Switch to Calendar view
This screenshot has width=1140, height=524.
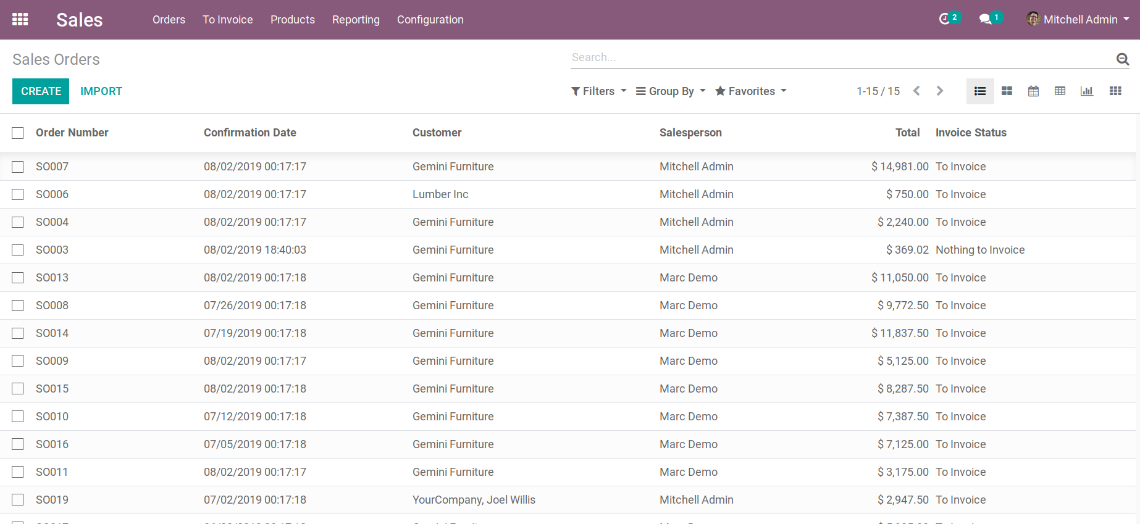point(1033,91)
